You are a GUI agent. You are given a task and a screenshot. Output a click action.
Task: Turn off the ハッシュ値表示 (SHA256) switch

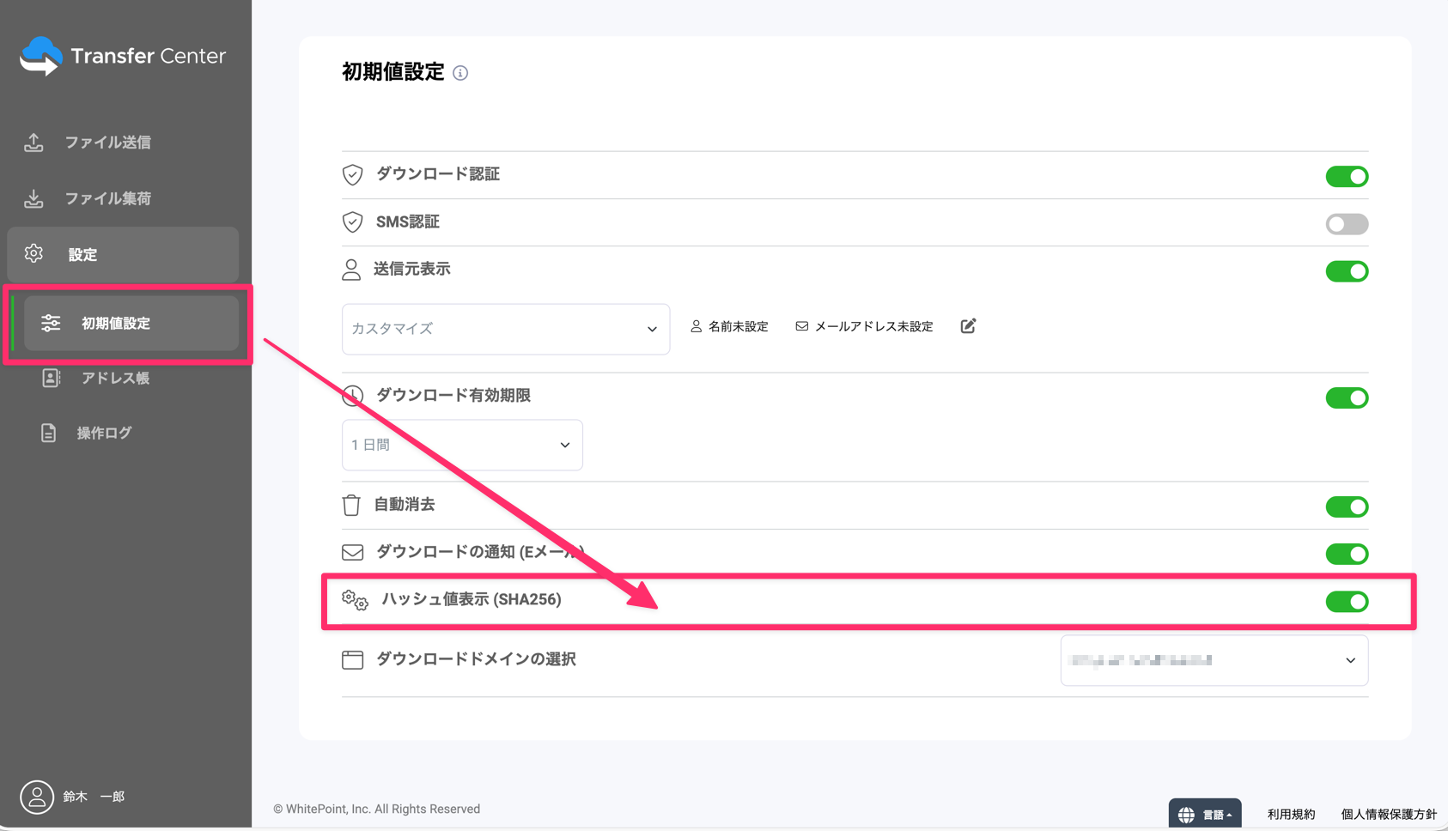point(1346,602)
